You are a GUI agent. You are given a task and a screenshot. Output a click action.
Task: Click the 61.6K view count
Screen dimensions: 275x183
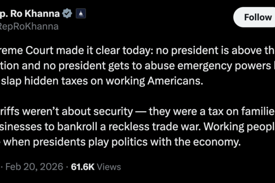coord(82,167)
